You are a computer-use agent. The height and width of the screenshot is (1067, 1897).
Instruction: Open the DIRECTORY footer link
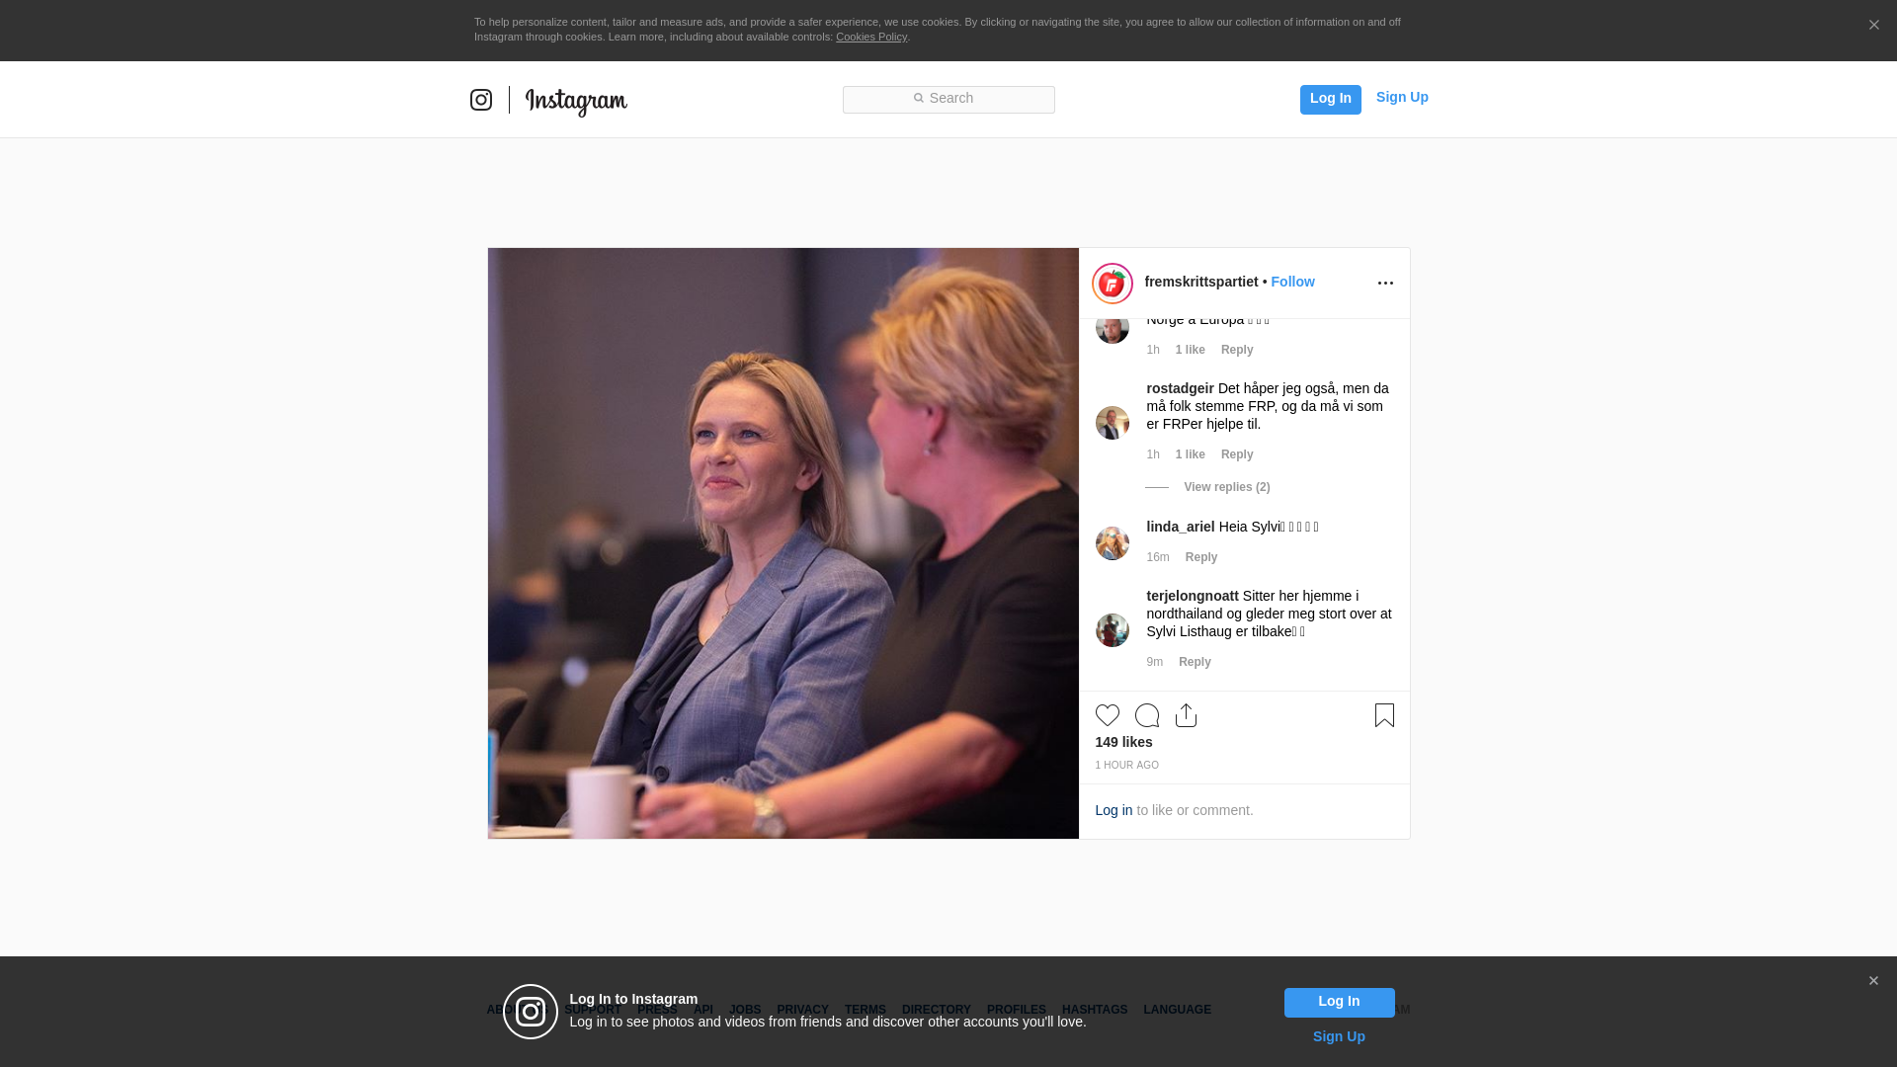pos(937,1010)
